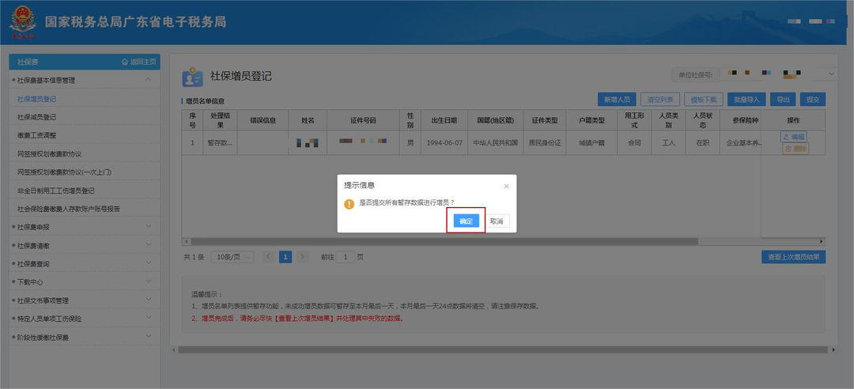Screen dimensions: 854x389
Task: Edit row 1 with 编辑 button
Action: tap(794, 137)
